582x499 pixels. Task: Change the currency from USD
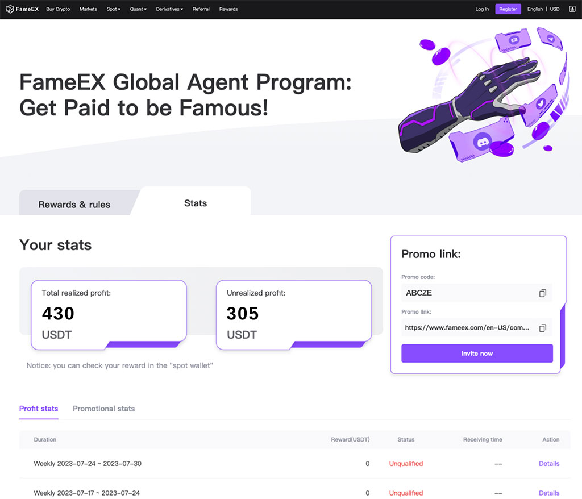[x=555, y=9]
